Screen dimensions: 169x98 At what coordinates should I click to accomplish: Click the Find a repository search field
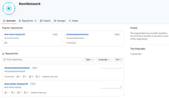coord(42,59)
